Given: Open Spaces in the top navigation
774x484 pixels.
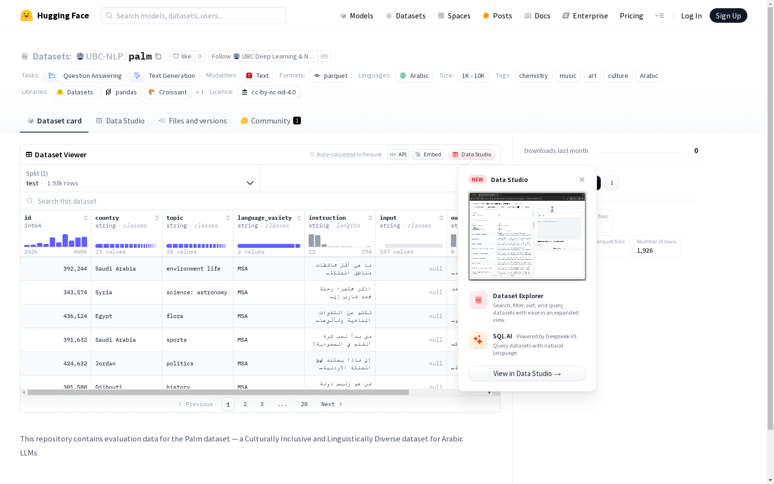Looking at the screenshot, I should click(x=454, y=15).
